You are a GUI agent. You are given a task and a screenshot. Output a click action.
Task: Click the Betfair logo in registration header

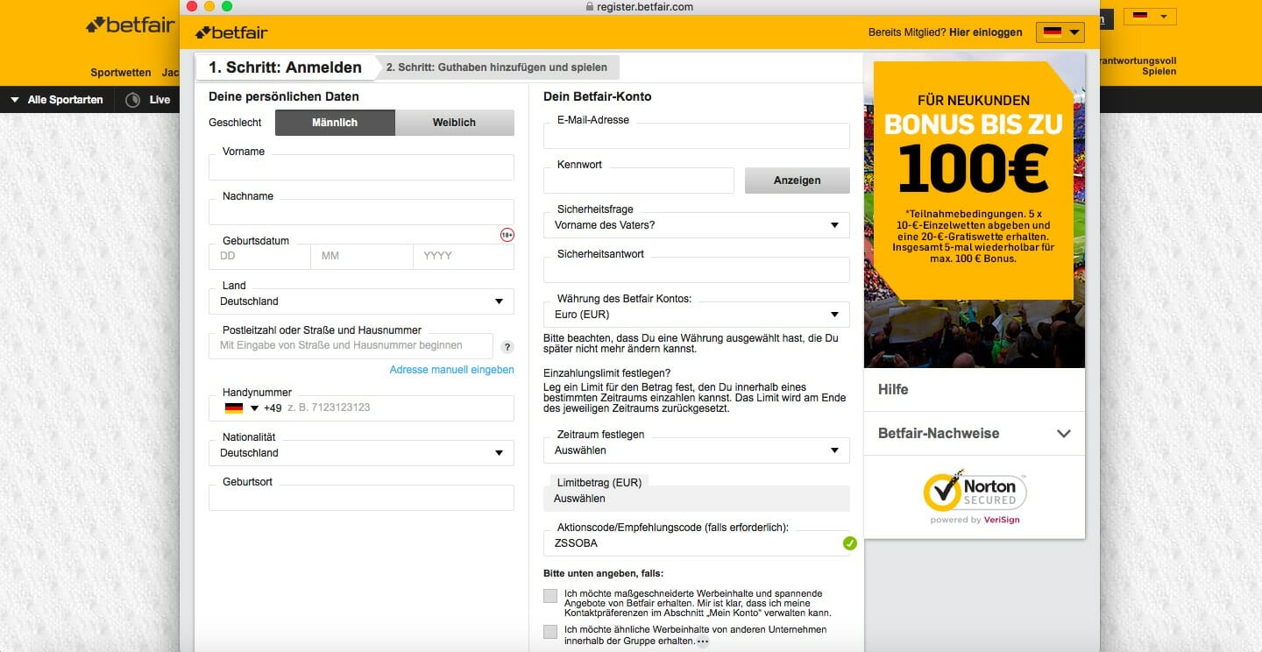pos(231,32)
